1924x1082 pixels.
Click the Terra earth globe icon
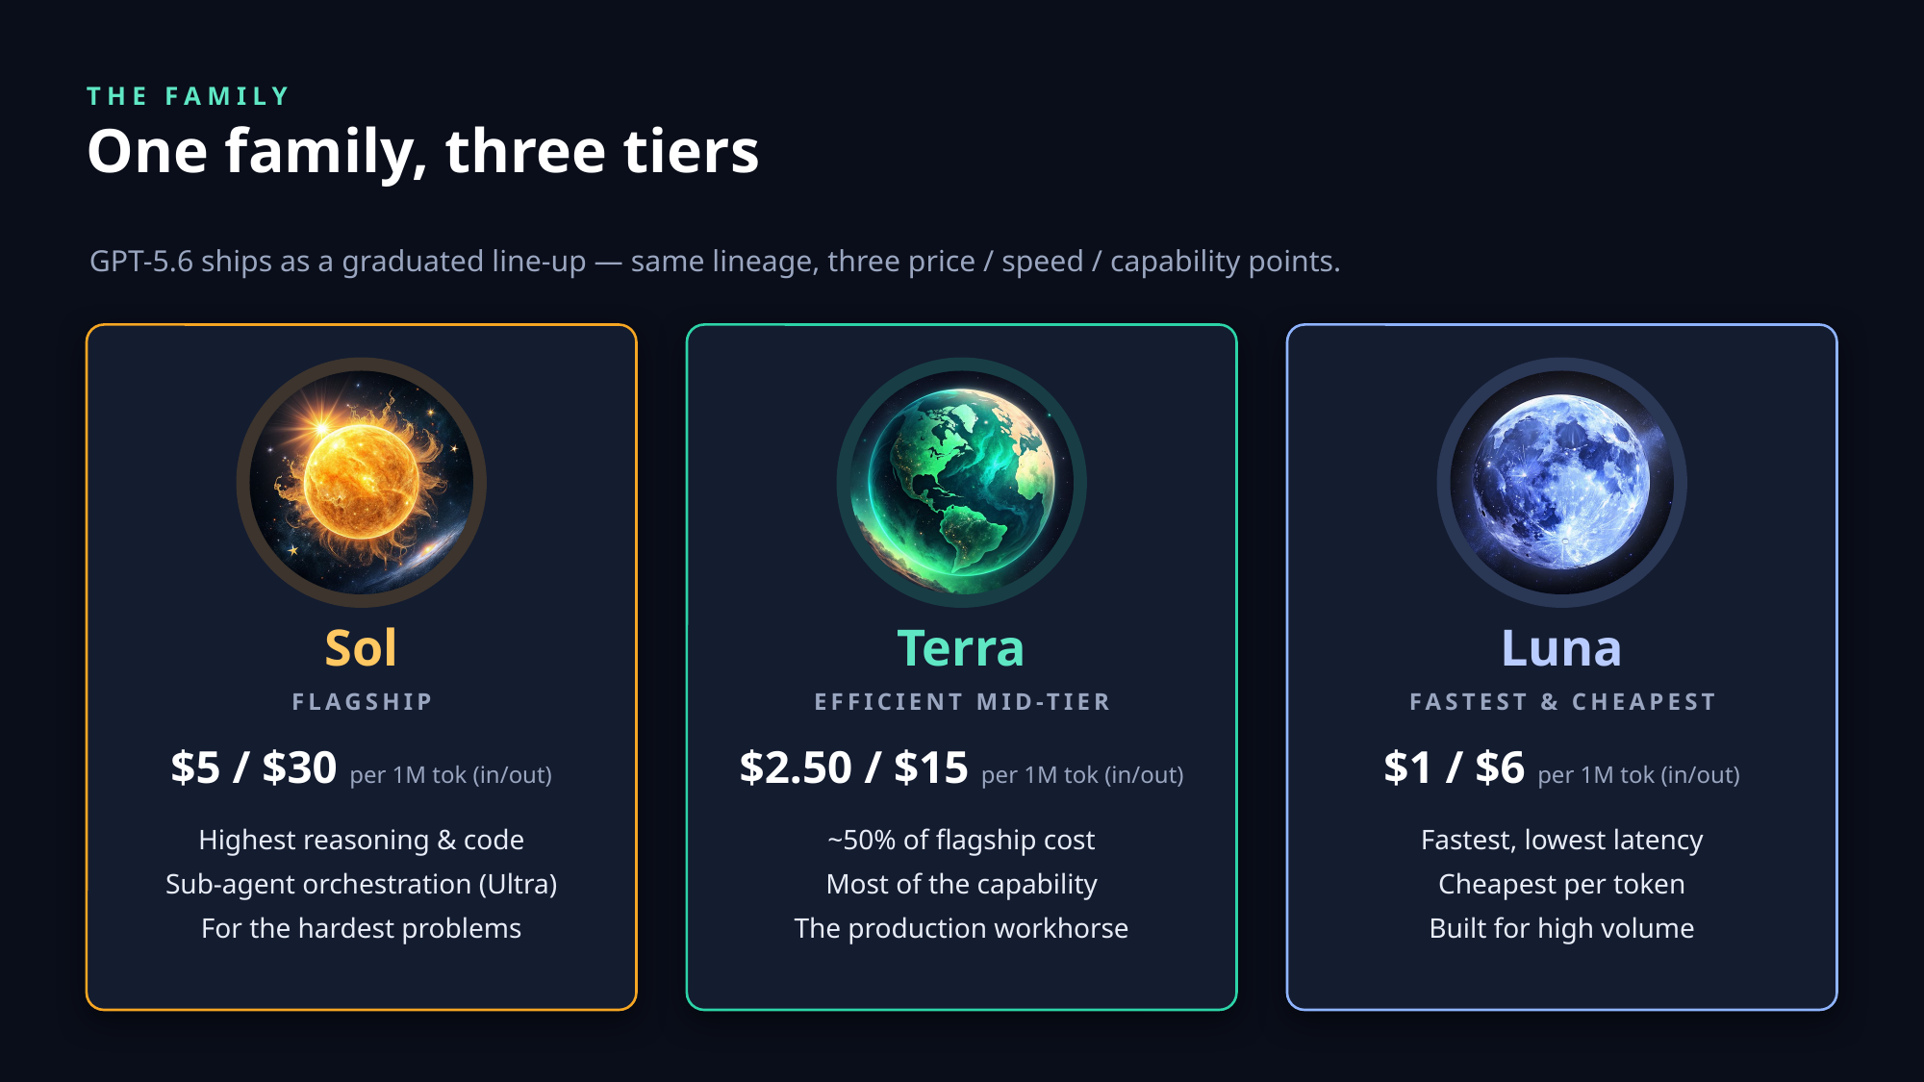961,482
